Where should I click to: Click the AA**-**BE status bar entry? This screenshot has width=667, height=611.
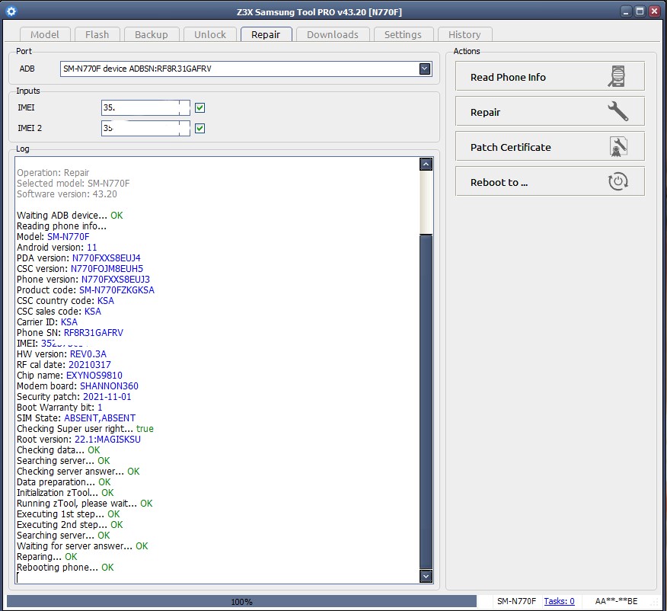tap(616, 601)
